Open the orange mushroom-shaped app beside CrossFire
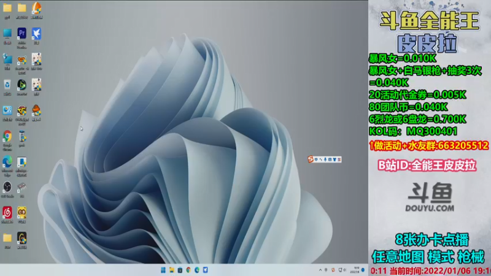 pyautogui.click(x=36, y=110)
